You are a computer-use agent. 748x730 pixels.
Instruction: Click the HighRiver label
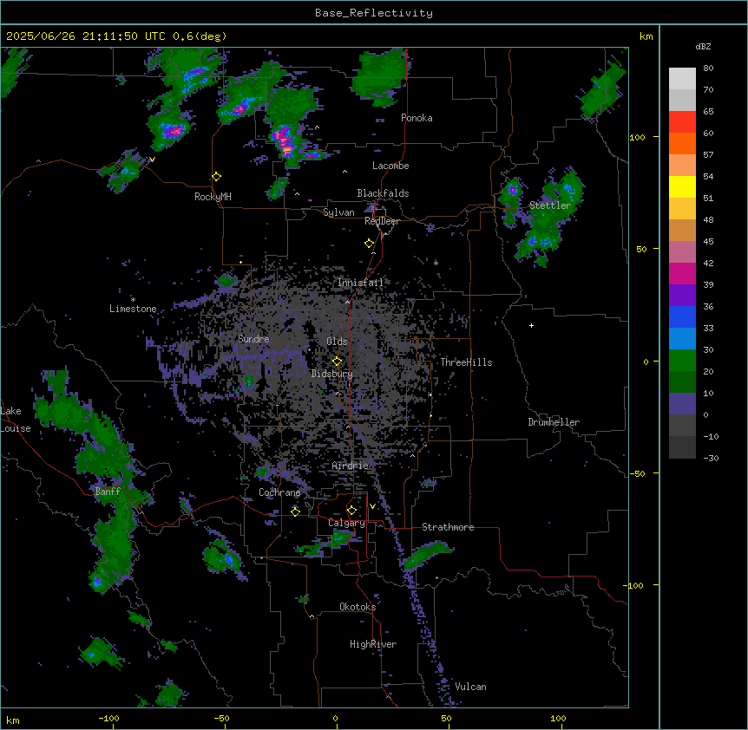tap(373, 644)
